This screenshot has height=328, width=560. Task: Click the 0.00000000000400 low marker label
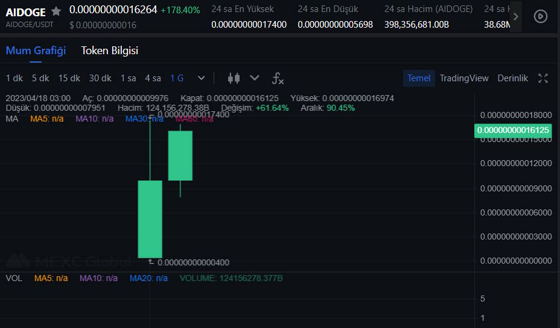click(x=193, y=262)
